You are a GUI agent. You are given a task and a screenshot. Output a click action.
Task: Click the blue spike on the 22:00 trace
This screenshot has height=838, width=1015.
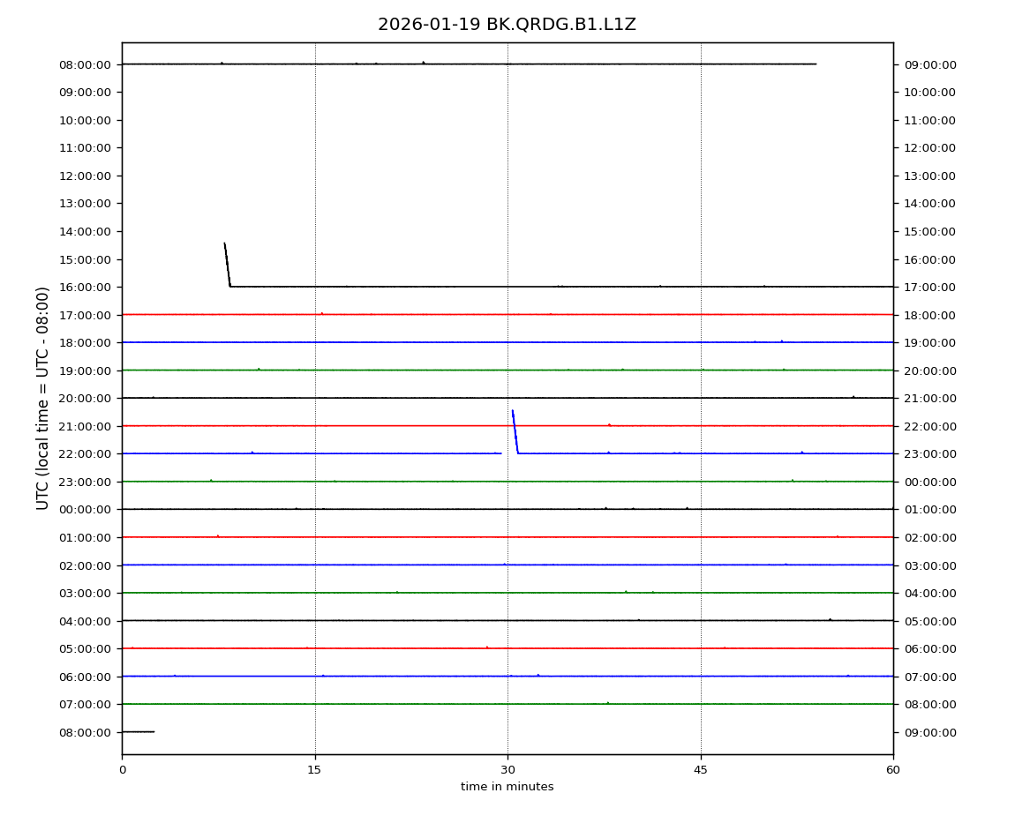point(515,432)
